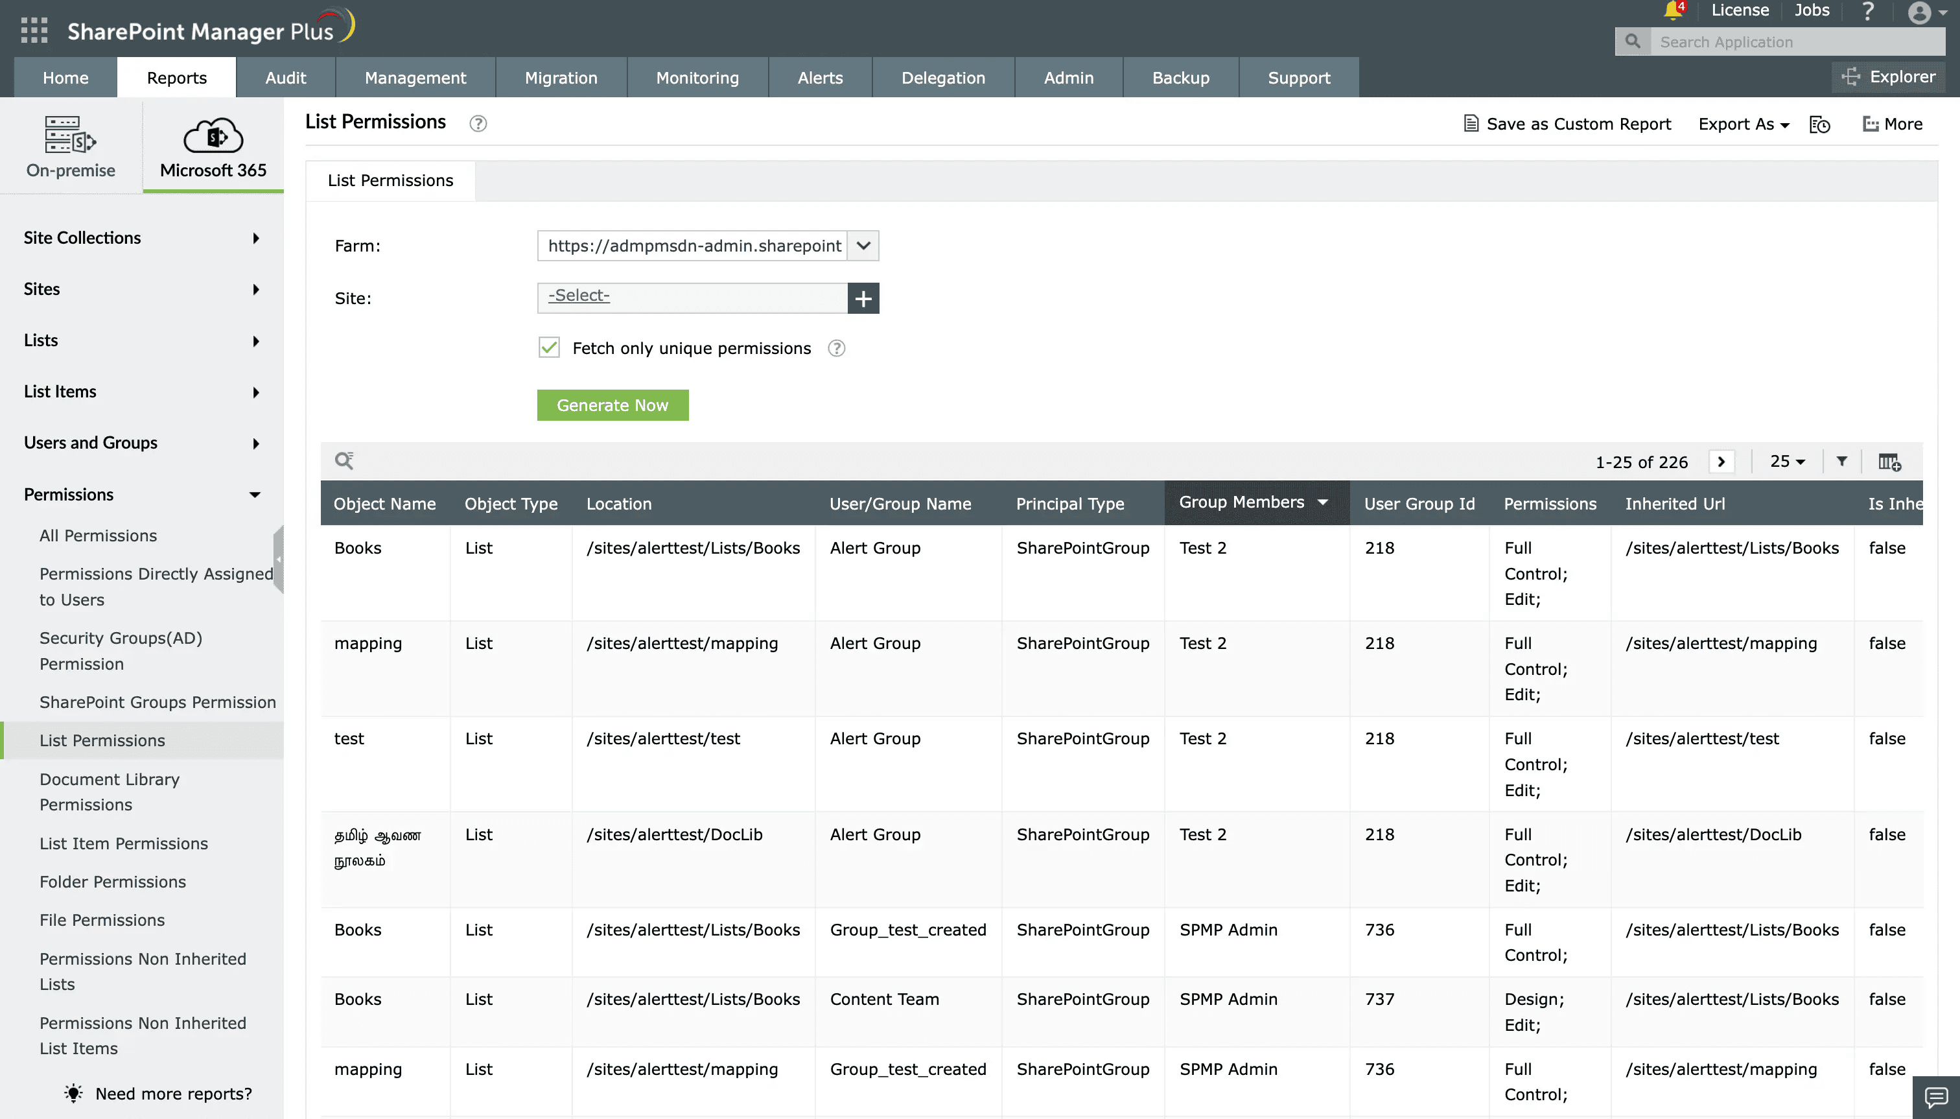Open Document Library Permissions report
1960x1119 pixels.
coord(109,792)
